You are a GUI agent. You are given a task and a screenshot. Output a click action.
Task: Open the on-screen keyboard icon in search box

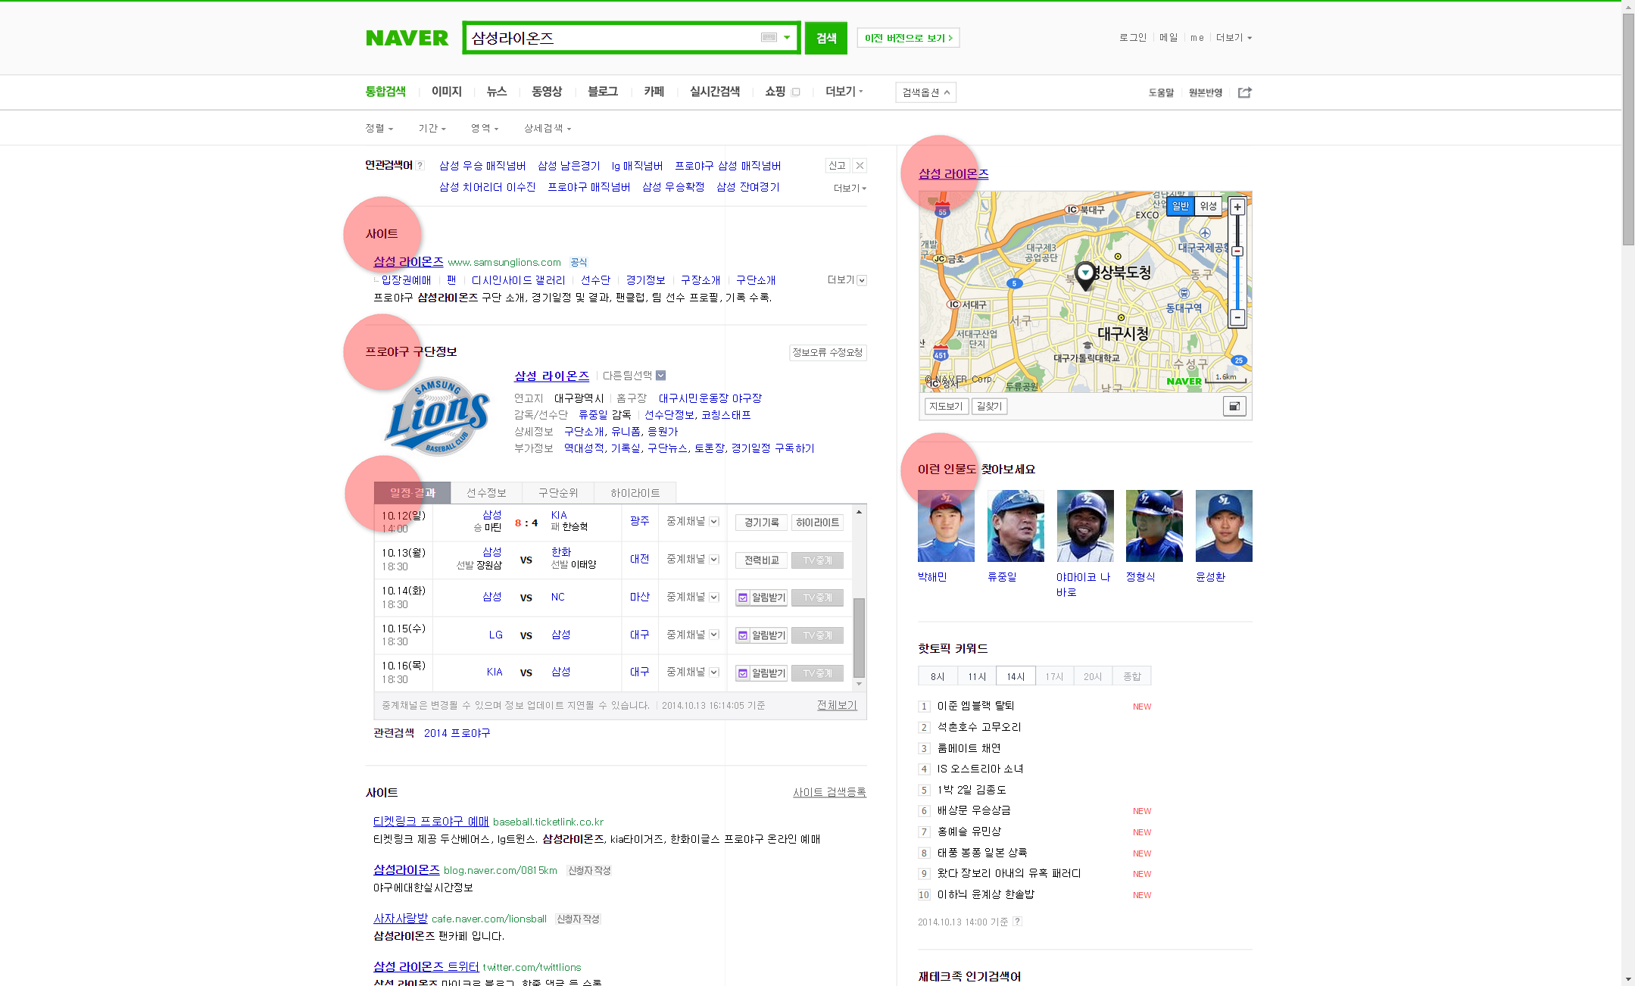769,37
